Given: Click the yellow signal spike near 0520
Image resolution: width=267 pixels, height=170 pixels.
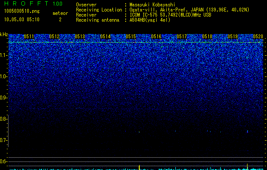Looking at the screenshot, I should pyautogui.click(x=247, y=167).
